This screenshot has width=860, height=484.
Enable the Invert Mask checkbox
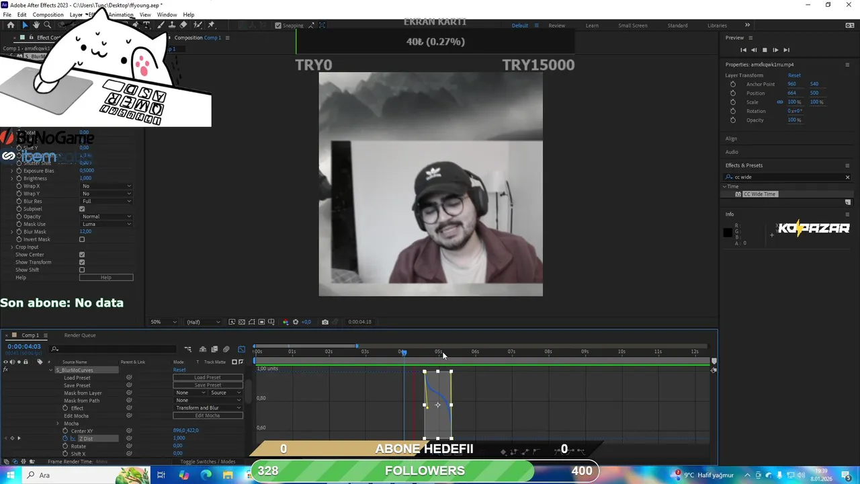82,239
